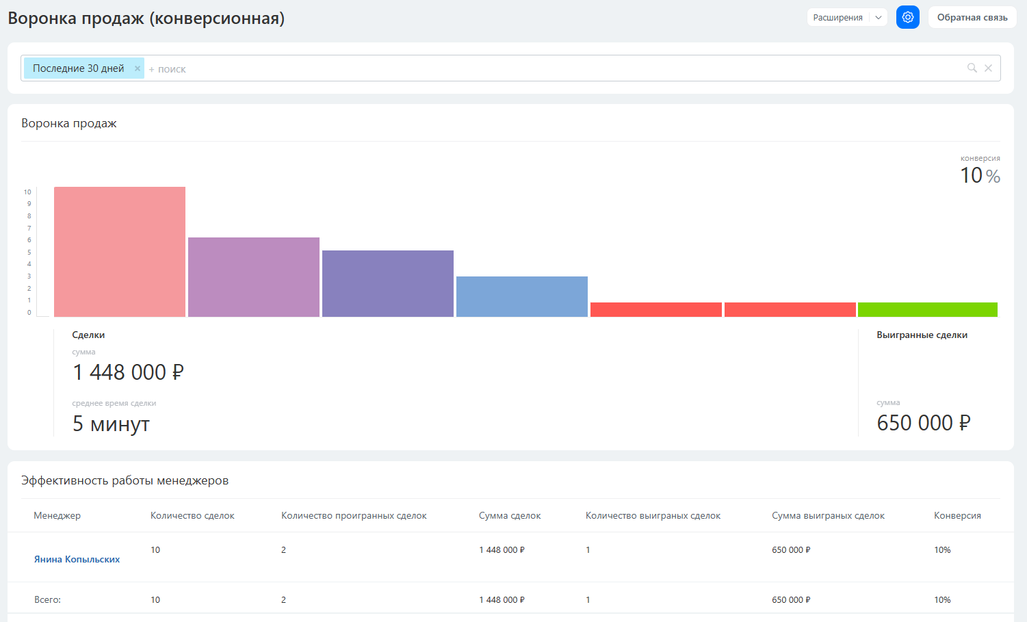Select the mauve funnel bar at level 6
The image size is (1027, 622).
pyautogui.click(x=254, y=277)
